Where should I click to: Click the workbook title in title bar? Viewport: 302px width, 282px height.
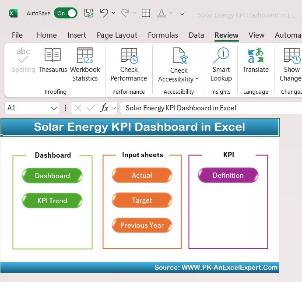(x=247, y=15)
